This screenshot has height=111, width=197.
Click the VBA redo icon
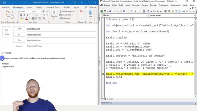point(131,11)
